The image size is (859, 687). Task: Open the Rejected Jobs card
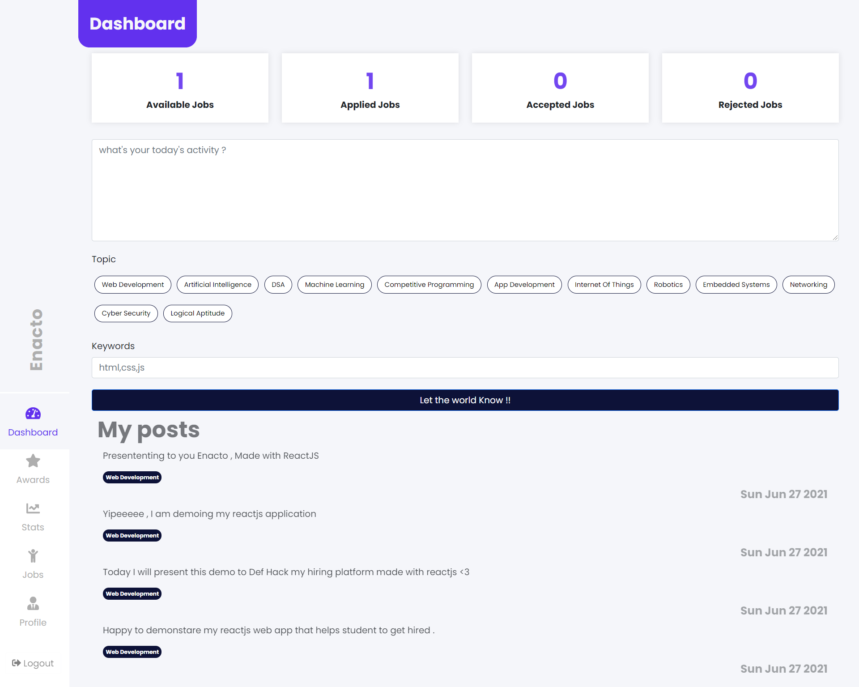[x=750, y=88]
